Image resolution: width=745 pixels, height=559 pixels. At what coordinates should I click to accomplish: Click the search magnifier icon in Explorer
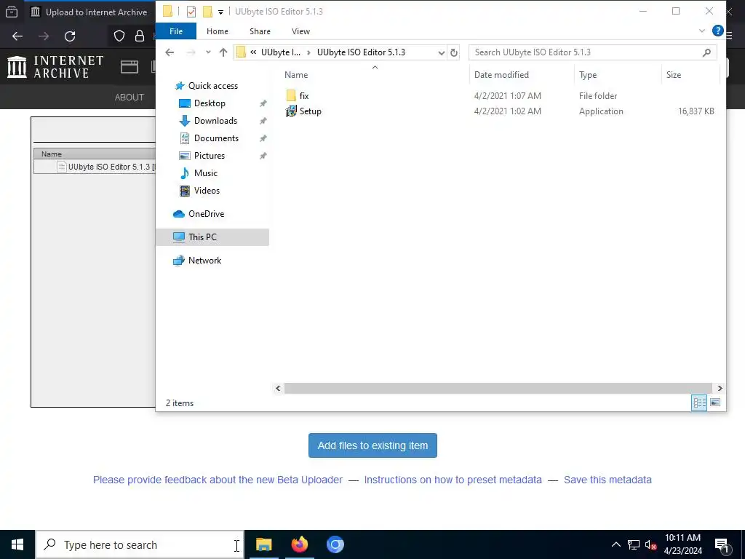(x=706, y=52)
